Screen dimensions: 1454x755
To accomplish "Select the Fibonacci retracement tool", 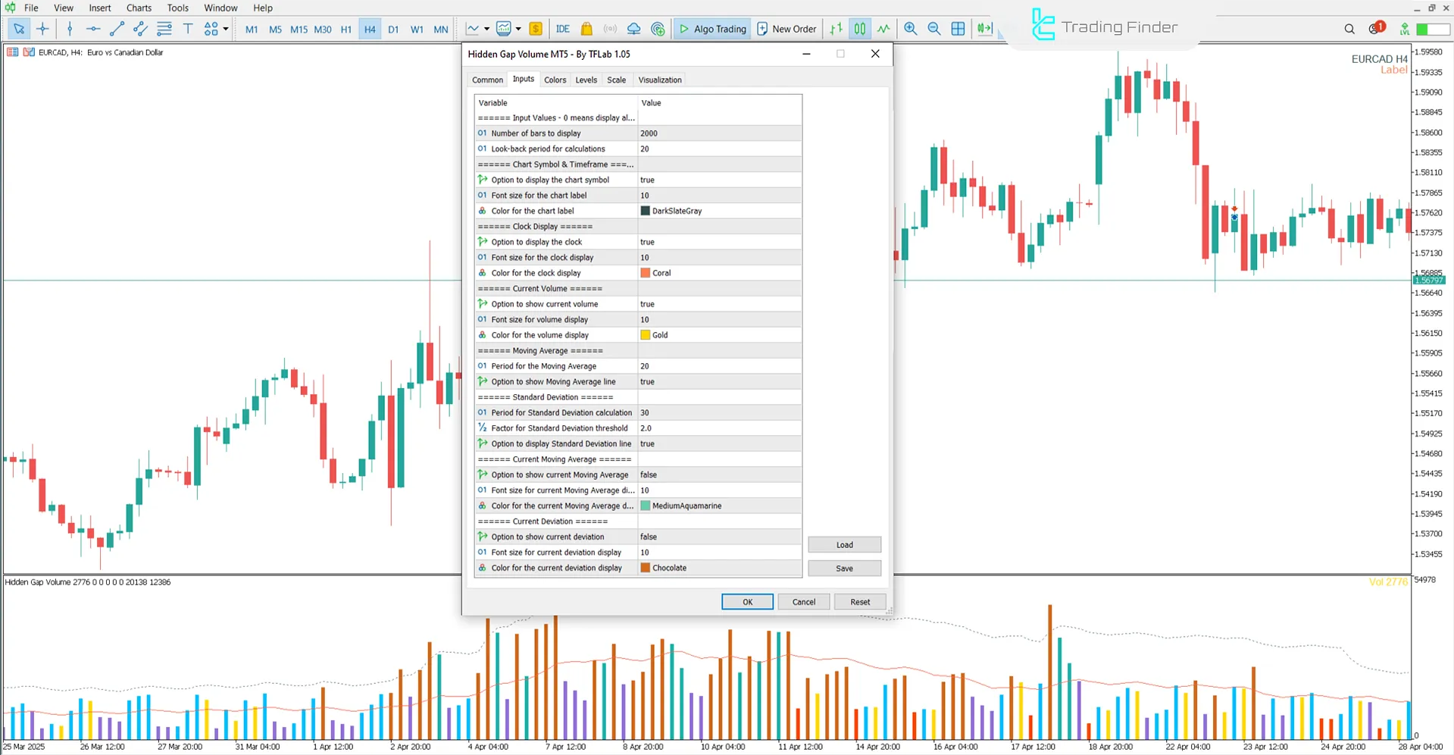I will (x=164, y=28).
